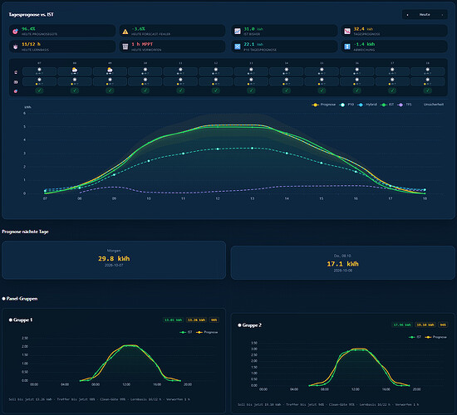
Task: Click the partly cloudy icon for hour 08
Action: [75, 70]
